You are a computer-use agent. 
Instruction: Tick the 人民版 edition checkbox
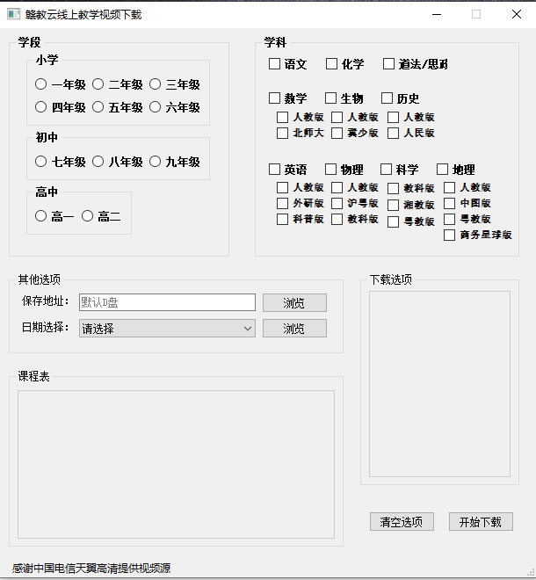[x=393, y=134]
